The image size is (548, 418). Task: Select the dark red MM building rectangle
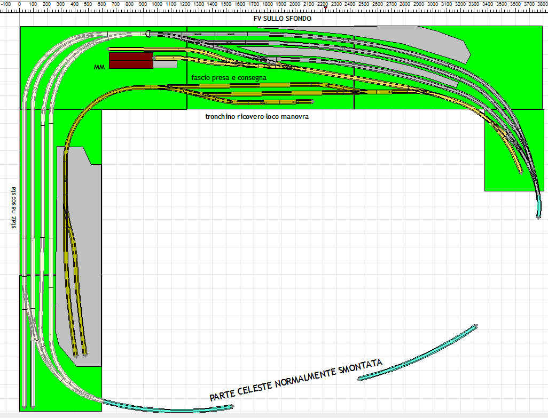pos(131,60)
